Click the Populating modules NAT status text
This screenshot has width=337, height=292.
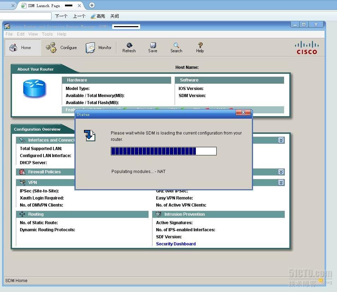(138, 171)
